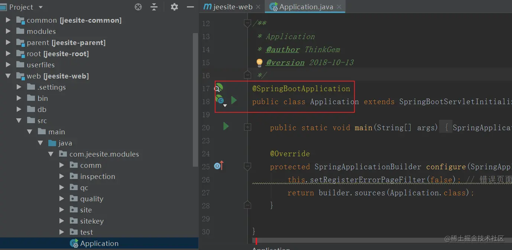Click the @SpringBootApplication annotation
Viewport: 512px width, 250px height.
coord(301,89)
